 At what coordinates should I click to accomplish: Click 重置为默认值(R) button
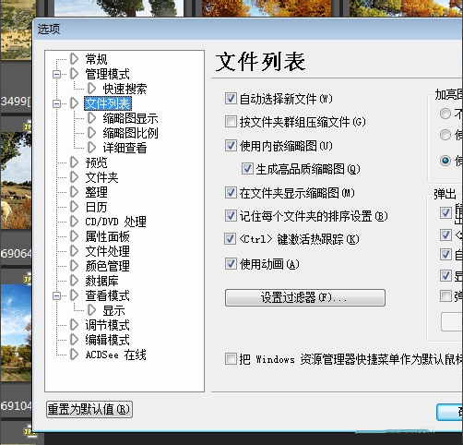point(89,409)
